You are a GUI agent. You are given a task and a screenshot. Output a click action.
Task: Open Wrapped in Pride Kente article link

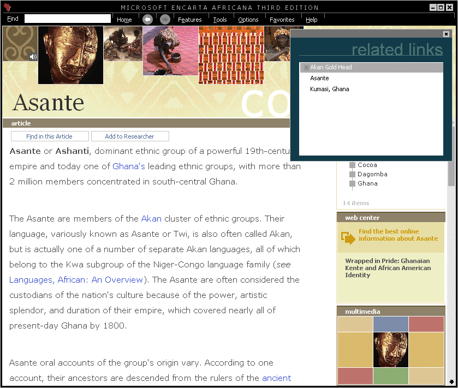pyautogui.click(x=388, y=268)
